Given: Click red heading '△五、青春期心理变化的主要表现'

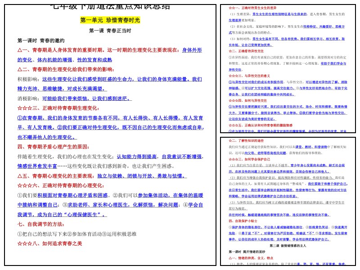Looking at the screenshot, I should point(56,176).
